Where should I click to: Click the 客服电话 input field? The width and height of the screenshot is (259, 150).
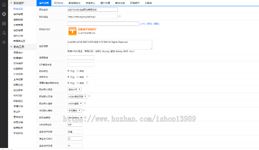[x=81, y=57]
